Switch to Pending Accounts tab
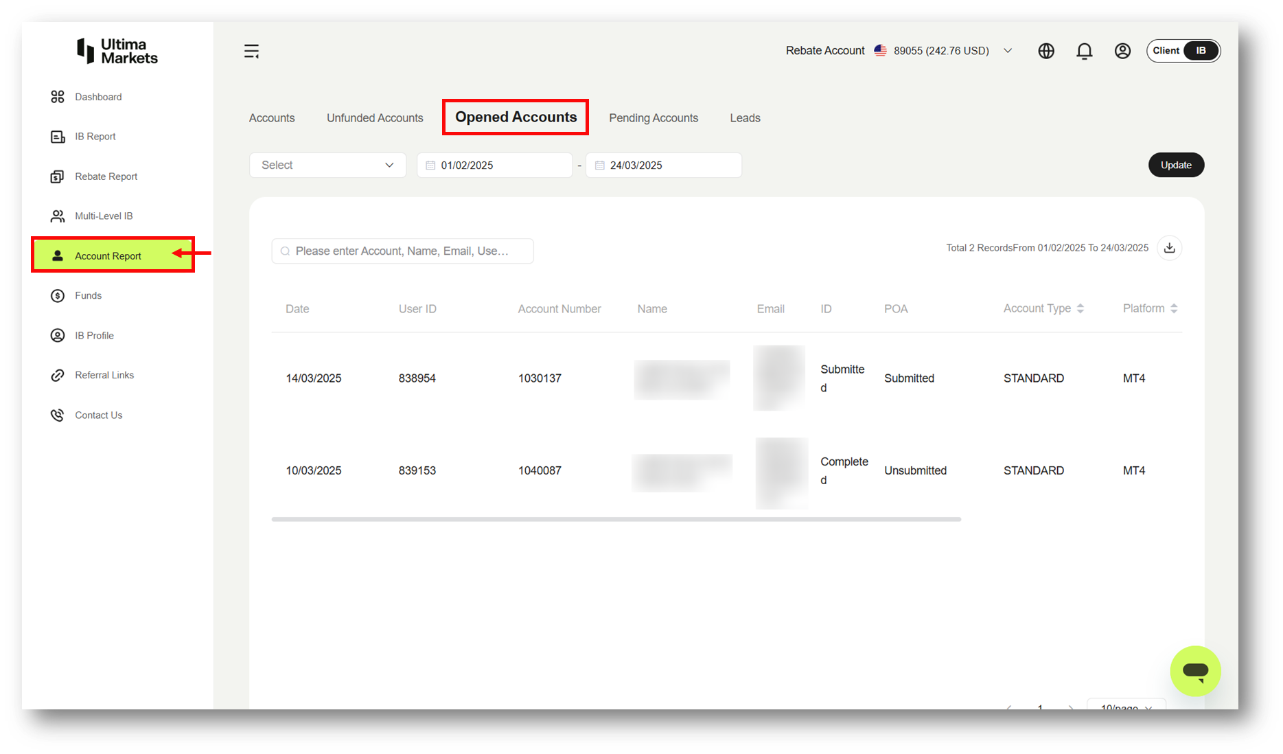The image size is (1283, 754). point(653,118)
